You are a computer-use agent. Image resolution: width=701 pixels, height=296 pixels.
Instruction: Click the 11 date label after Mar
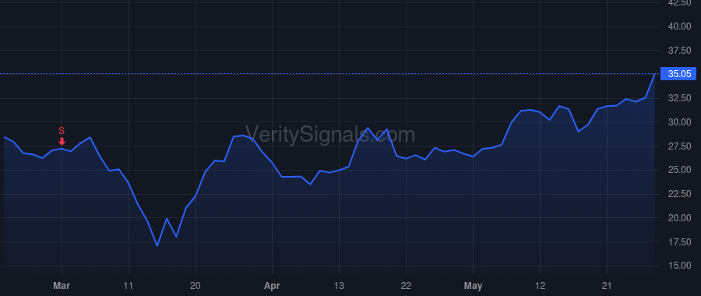pyautogui.click(x=129, y=285)
